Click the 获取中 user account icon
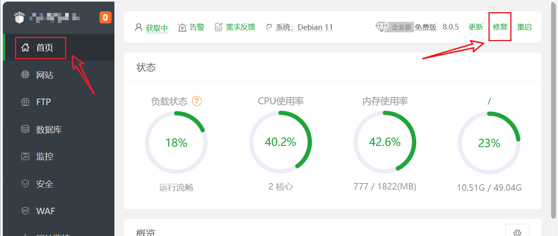The image size is (558, 236). pyautogui.click(x=138, y=27)
